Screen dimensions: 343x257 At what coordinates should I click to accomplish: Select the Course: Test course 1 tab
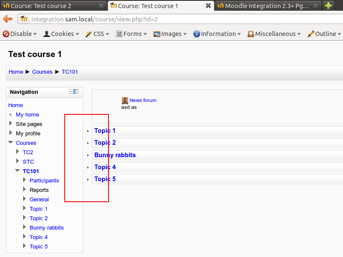coord(160,6)
